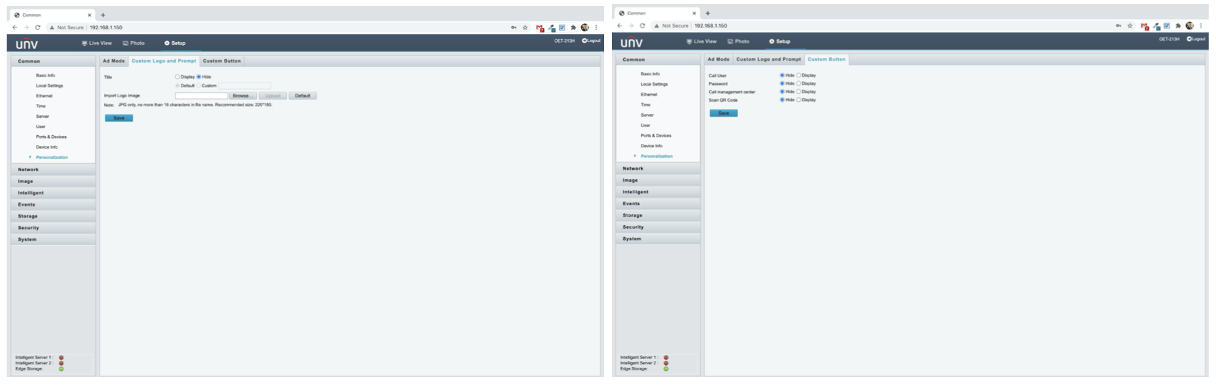Open Photo in the right window

[x=738, y=41]
